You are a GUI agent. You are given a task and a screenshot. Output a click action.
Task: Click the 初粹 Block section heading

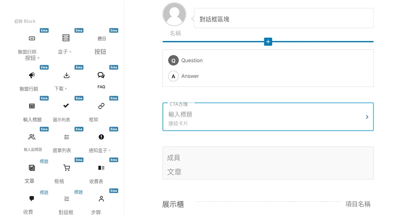pyautogui.click(x=25, y=21)
